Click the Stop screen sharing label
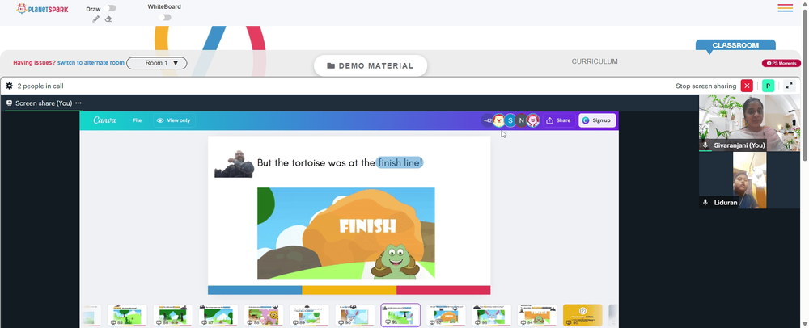809x328 pixels. click(705, 86)
